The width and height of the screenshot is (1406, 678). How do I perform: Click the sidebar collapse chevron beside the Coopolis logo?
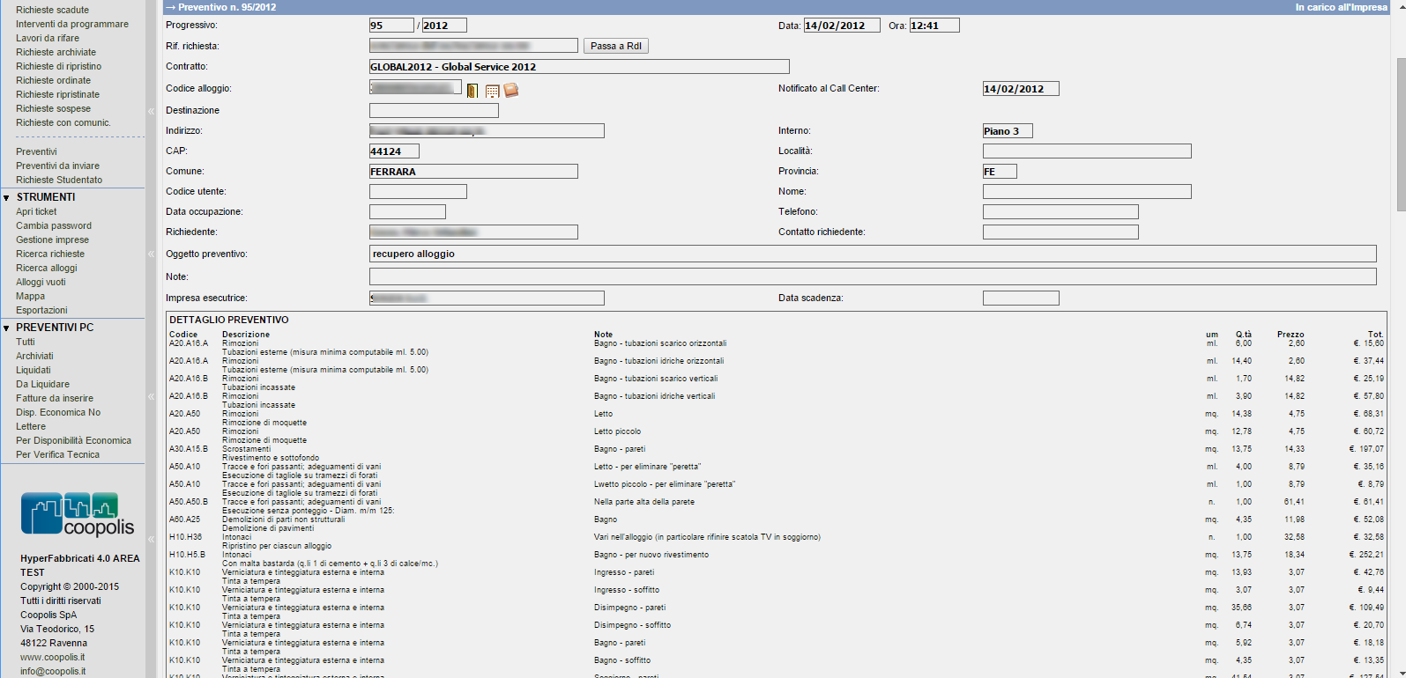(151, 539)
